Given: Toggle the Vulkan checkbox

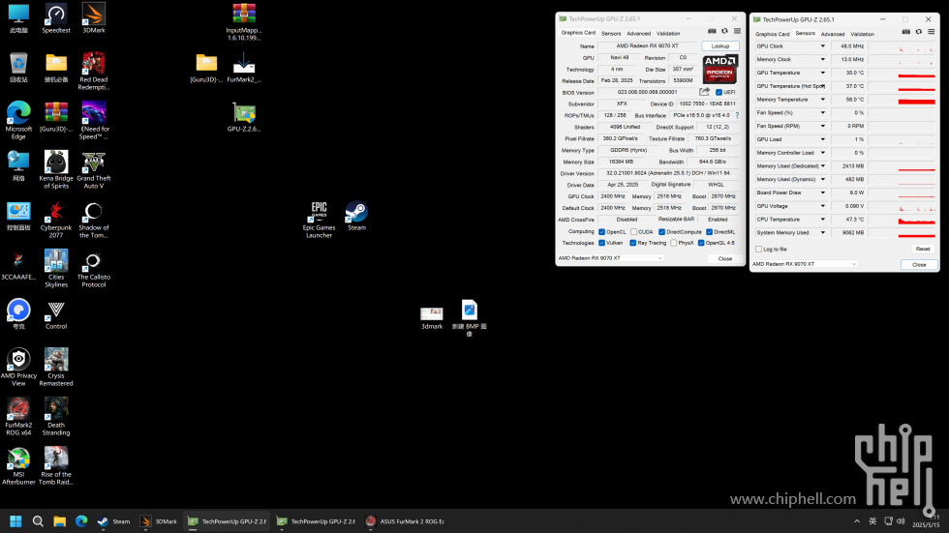Looking at the screenshot, I should 601,243.
